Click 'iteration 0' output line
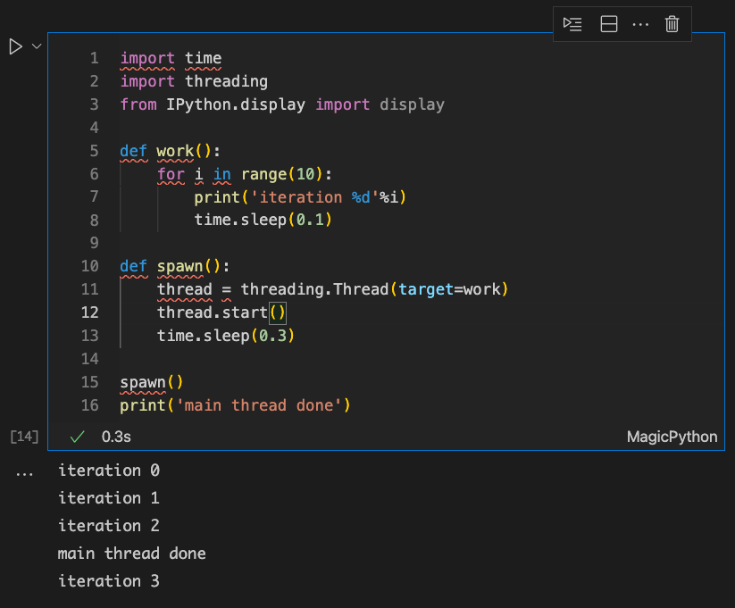Image resolution: width=735 pixels, height=608 pixels. (109, 471)
